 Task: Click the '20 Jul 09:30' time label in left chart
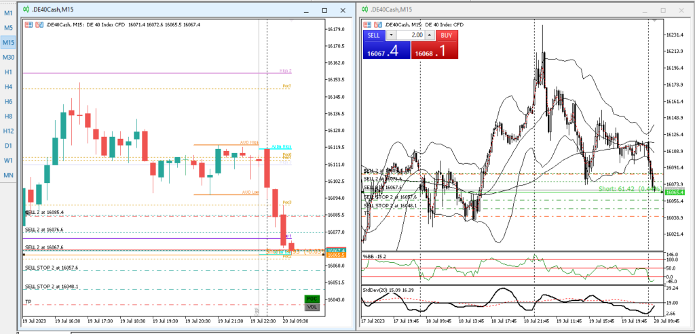point(295,320)
